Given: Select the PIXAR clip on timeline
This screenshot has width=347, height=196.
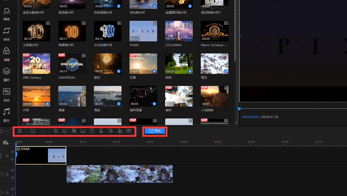Looking at the screenshot, I should click(41, 155).
